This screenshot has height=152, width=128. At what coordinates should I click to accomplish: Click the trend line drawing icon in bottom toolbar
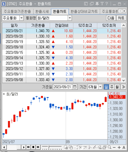[95, 147]
